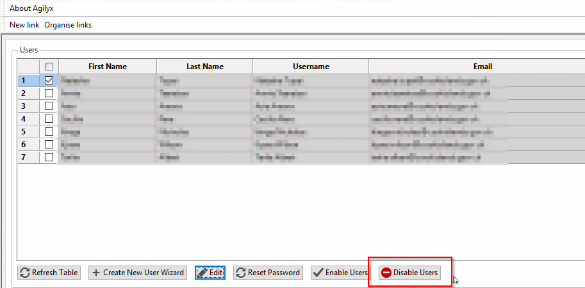This screenshot has height=288, width=585.
Task: Select row number 3 header
Action: click(23, 106)
